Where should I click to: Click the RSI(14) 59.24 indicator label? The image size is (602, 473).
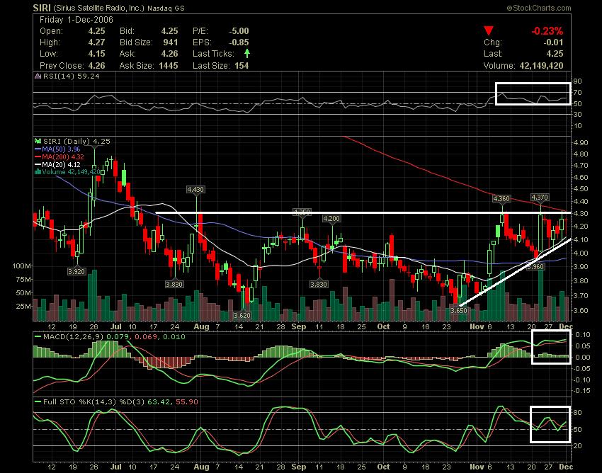[71, 76]
